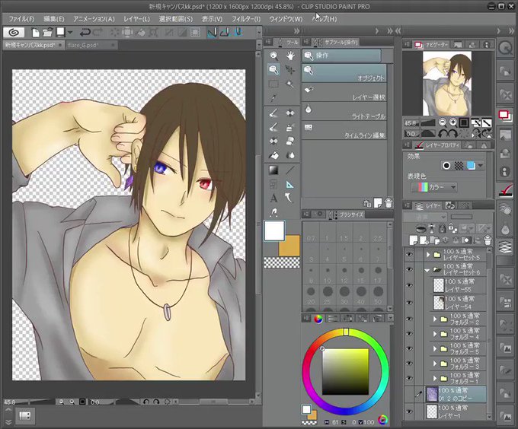Image resolution: width=518 pixels, height=429 pixels.
Task: Open the 編集(E) menu
Action: (54, 19)
